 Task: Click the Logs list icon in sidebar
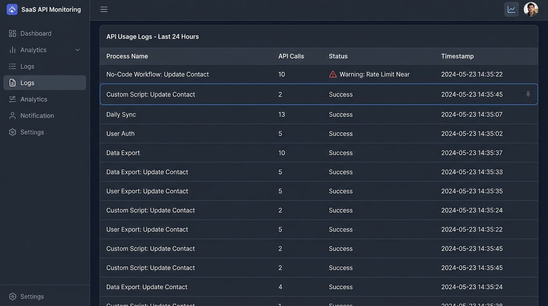pos(12,66)
